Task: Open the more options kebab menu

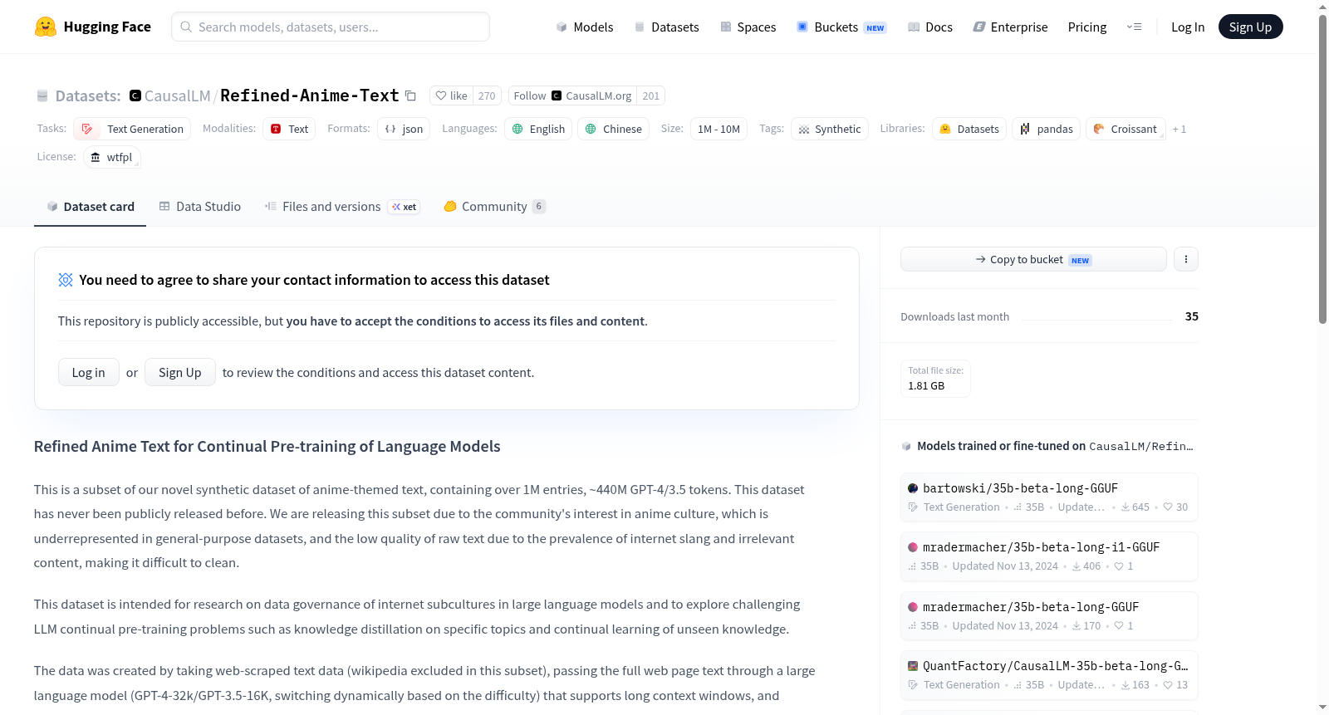Action: [x=1185, y=259]
